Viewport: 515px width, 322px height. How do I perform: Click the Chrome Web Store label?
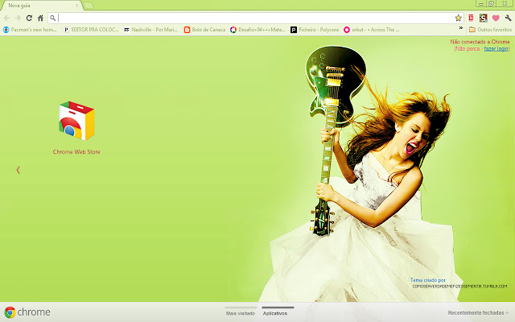click(x=76, y=152)
